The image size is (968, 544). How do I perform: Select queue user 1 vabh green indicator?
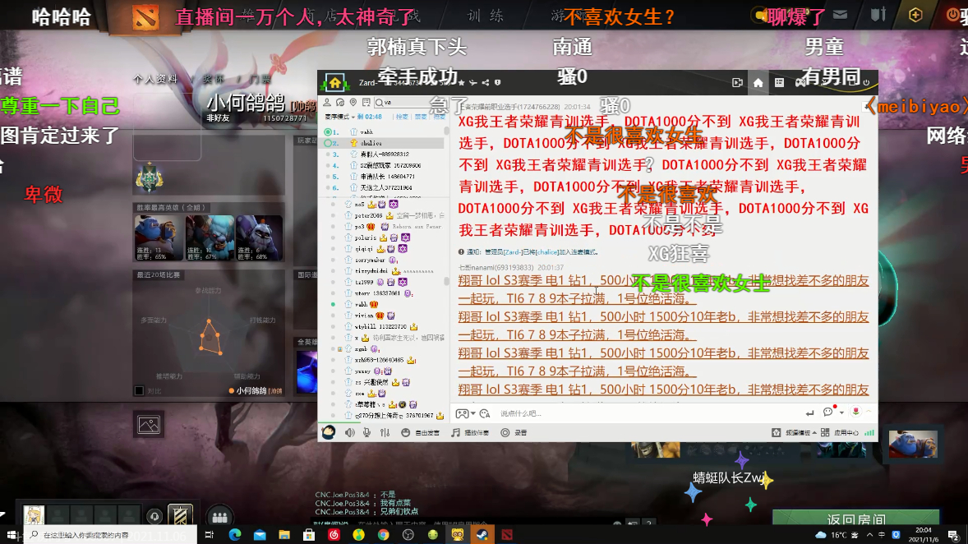(x=328, y=132)
